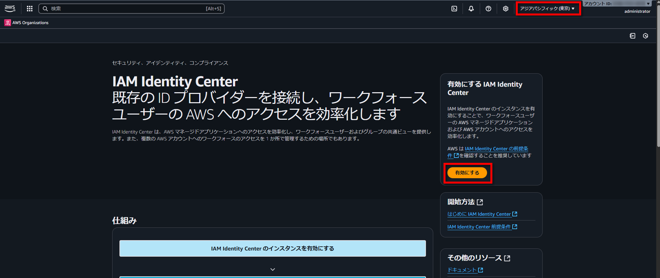Open the account ID dropdown menu
The height and width of the screenshot is (278, 660).
pos(617,4)
